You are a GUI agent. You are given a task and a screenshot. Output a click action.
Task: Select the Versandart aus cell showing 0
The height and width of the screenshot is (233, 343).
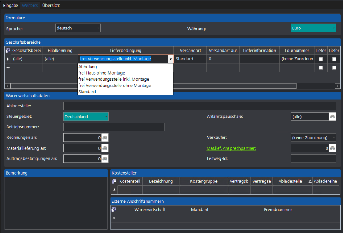[223, 59]
